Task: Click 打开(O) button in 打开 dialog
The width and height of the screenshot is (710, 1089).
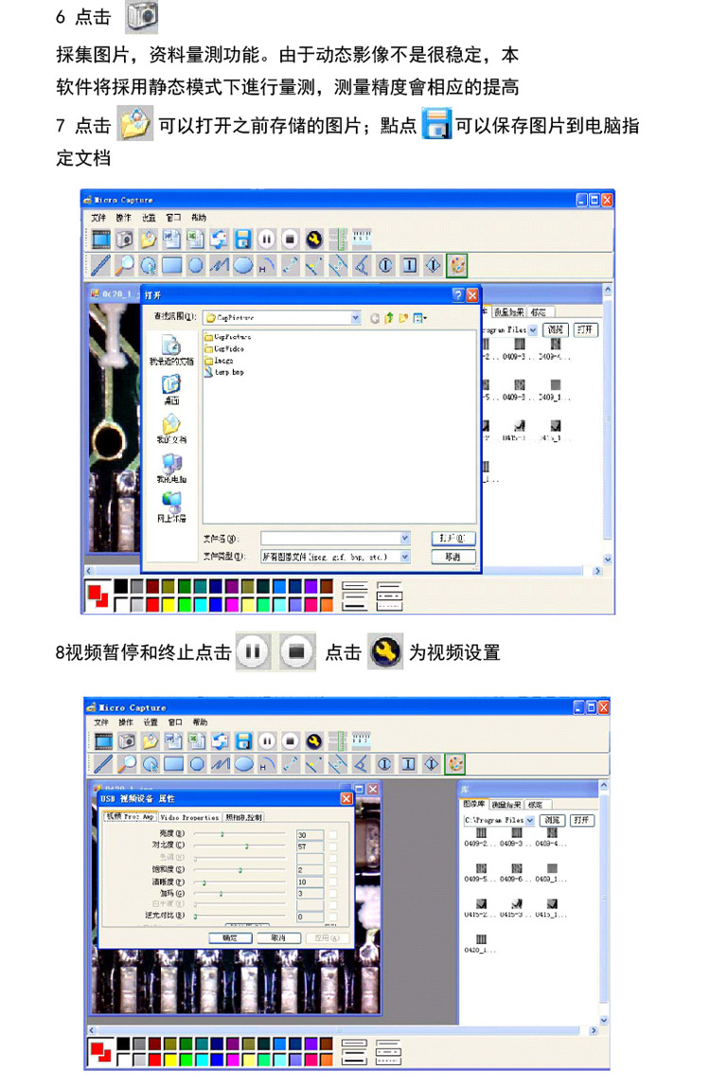Action: point(453,538)
